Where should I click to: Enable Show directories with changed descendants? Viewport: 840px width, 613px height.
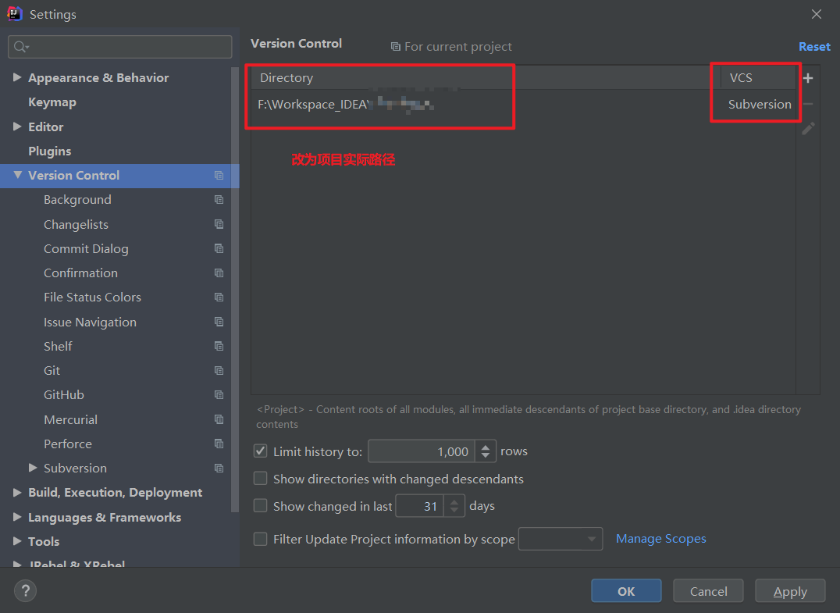pos(260,478)
